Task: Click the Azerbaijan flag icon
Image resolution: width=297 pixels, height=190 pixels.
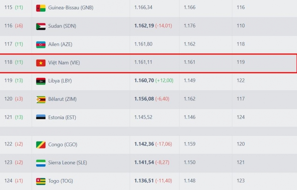Action: point(41,45)
